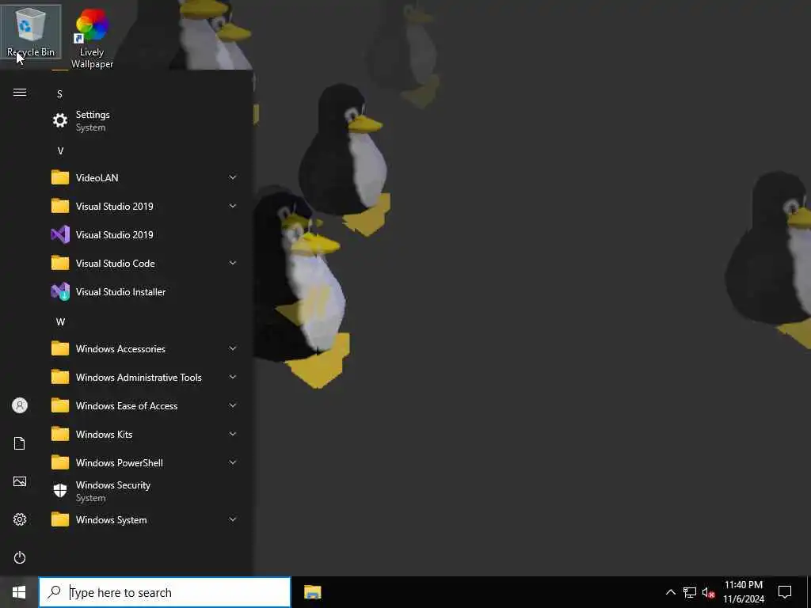
Task: Click the Windows System folder icon
Action: tap(60, 519)
